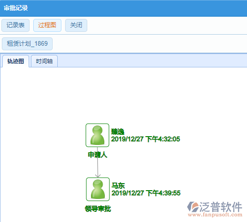Image resolution: width=247 pixels, height=222 pixels.
Task: Close the approval record via 关闭
Action: 76,25
